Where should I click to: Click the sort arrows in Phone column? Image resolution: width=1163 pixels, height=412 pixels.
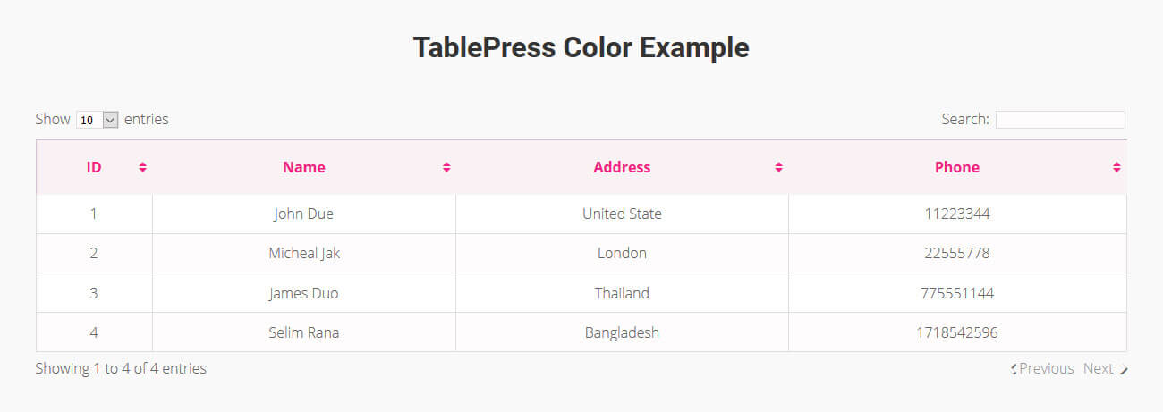coord(1116,167)
